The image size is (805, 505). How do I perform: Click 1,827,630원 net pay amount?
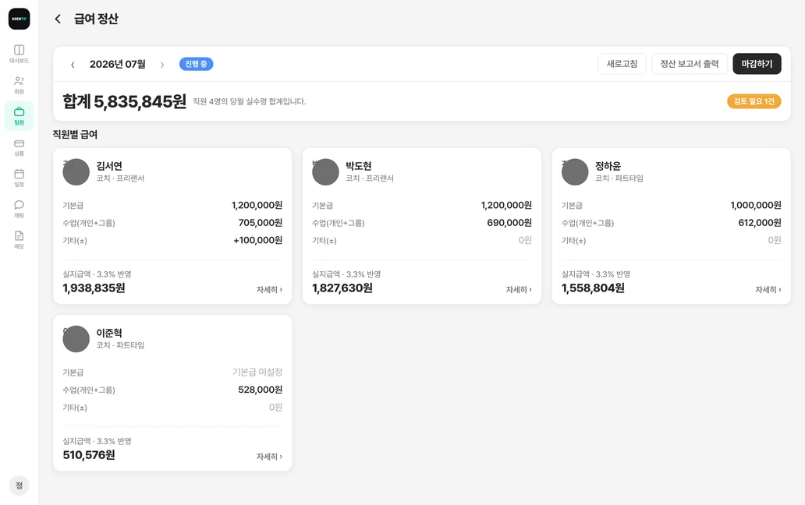tap(342, 288)
